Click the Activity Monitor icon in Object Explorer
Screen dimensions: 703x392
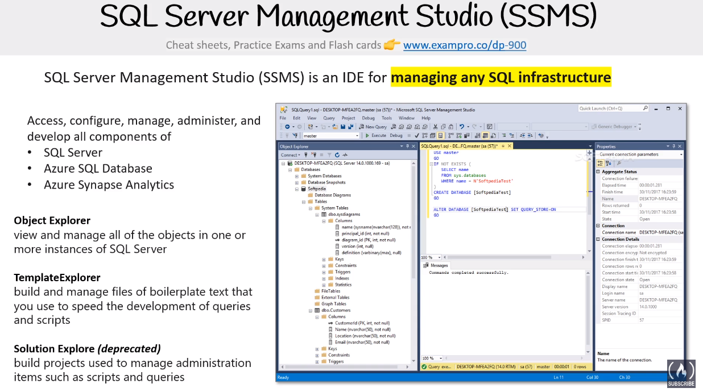coord(345,155)
